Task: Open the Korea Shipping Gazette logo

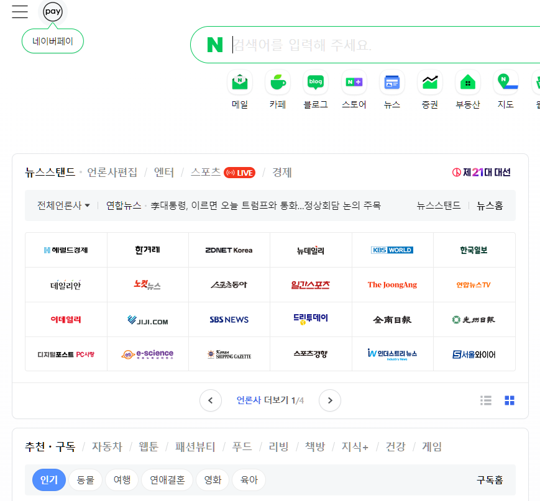Action: point(229,354)
